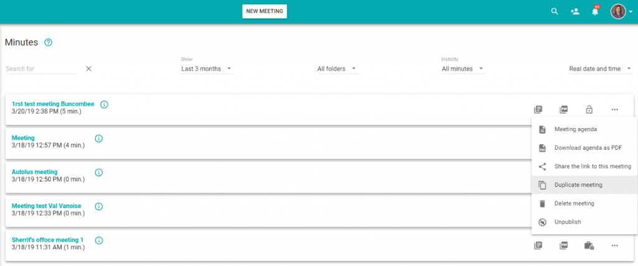Click the NEW MEETING button
Image resolution: width=638 pixels, height=266 pixels.
point(264,11)
